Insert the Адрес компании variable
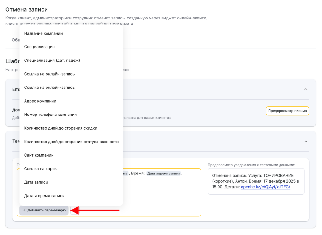The height and width of the screenshot is (235, 322). [x=40, y=101]
